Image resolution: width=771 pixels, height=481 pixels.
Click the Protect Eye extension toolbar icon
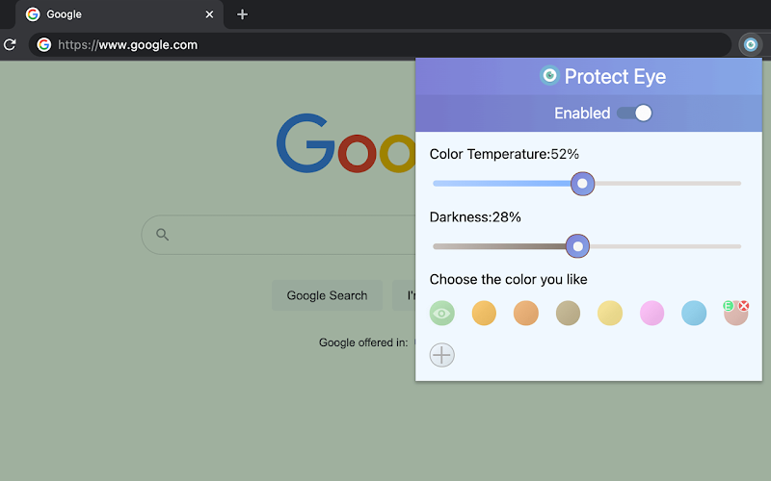point(750,44)
